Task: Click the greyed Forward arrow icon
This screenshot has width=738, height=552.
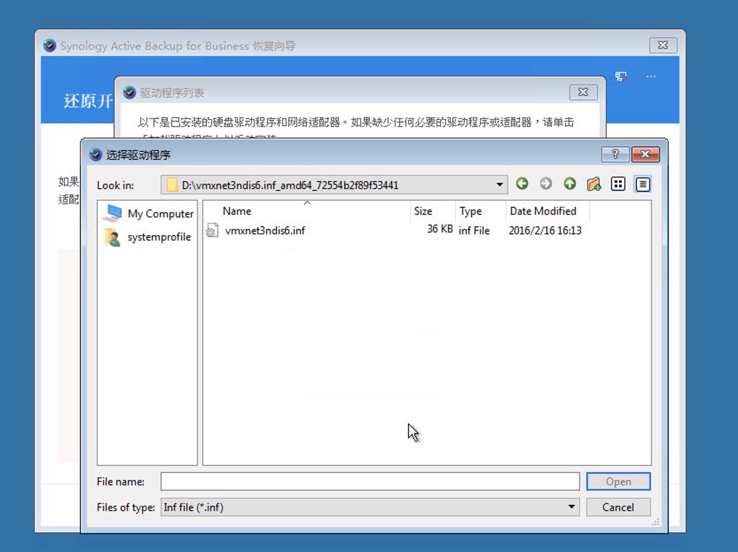Action: [546, 184]
